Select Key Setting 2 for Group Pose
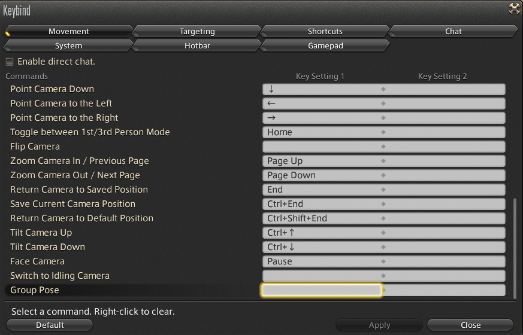The width and height of the screenshot is (523, 335). click(x=445, y=290)
